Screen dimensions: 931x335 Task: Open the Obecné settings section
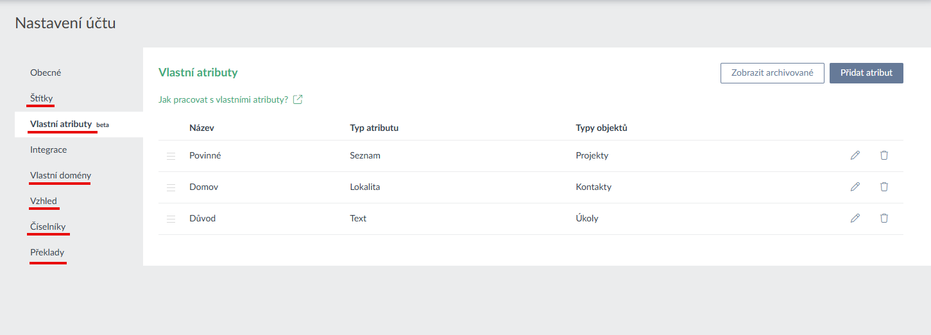46,73
